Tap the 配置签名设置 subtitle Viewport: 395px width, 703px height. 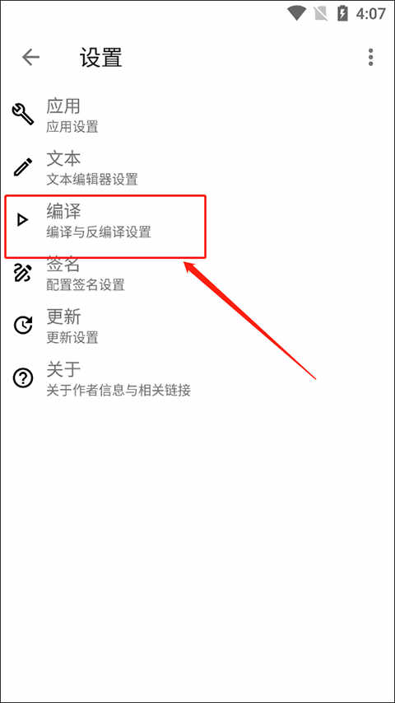point(86,284)
